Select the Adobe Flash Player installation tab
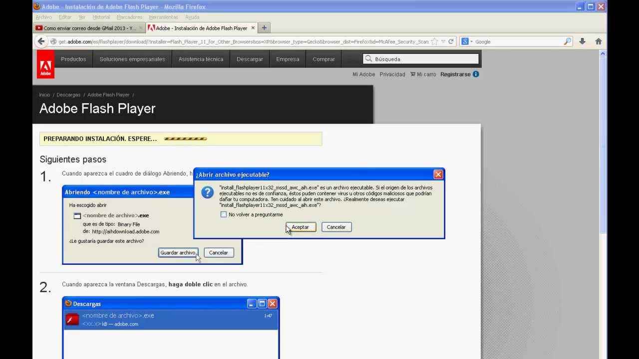The image size is (639, 359). (x=201, y=28)
